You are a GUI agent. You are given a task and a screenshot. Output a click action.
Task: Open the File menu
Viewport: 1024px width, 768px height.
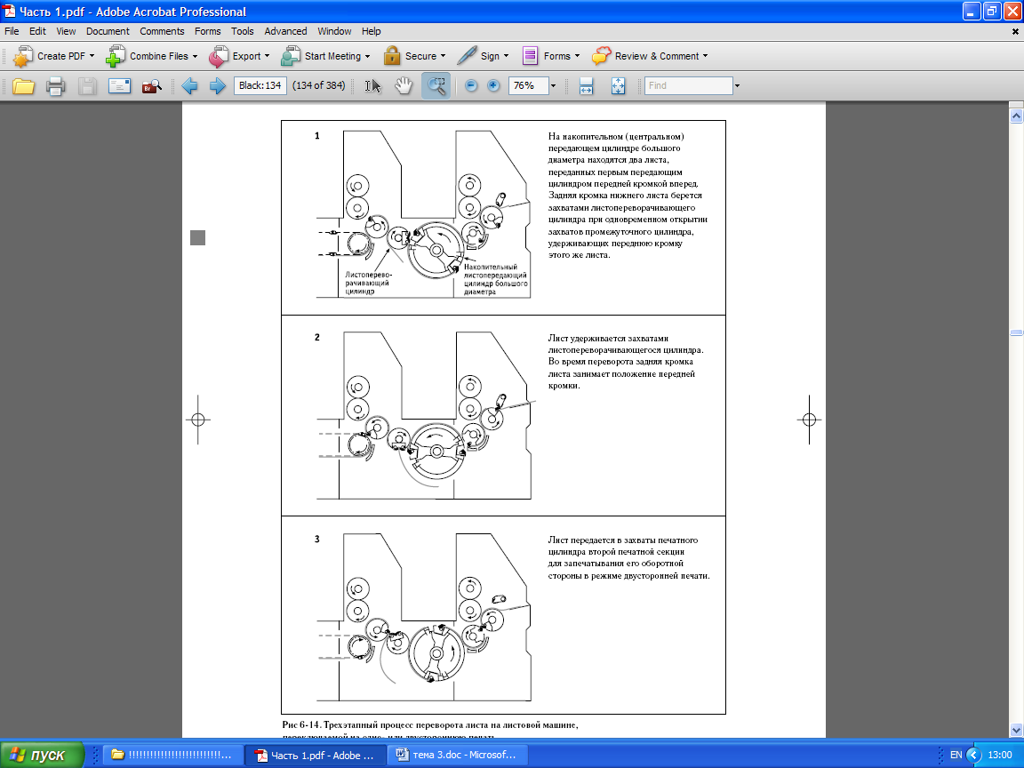12,31
